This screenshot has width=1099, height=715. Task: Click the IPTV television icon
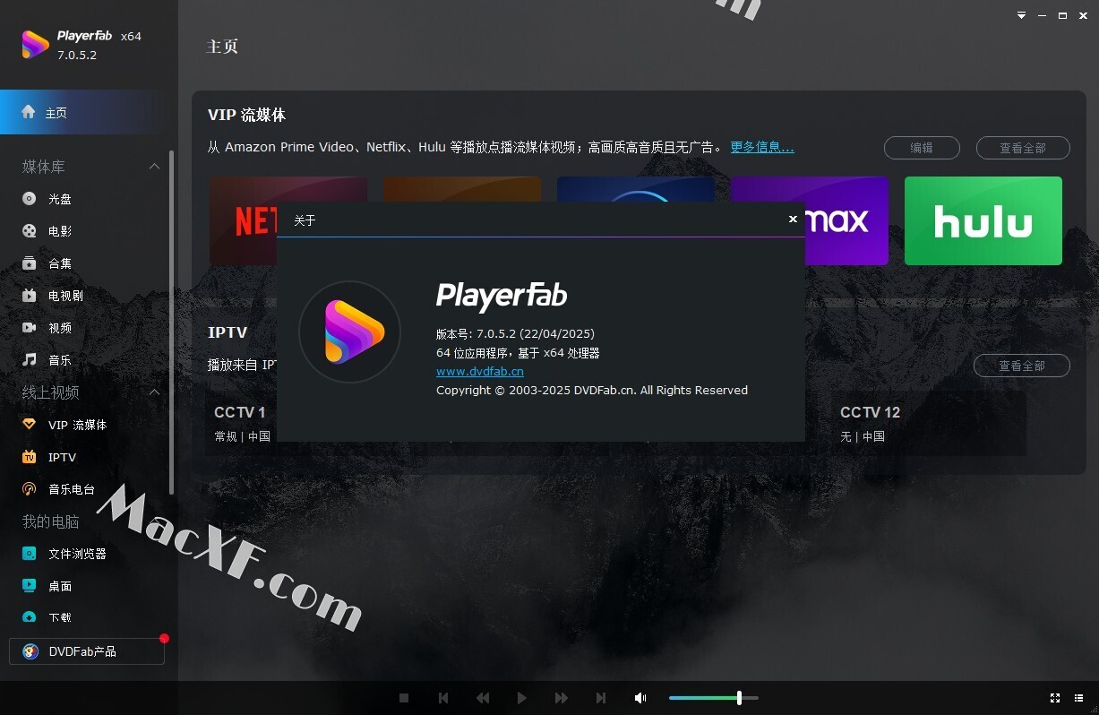click(x=30, y=457)
